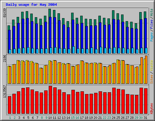This screenshot has height=121, width=155.
Task: Click day label 12 on the x-axis
Action: coord(59,118)
